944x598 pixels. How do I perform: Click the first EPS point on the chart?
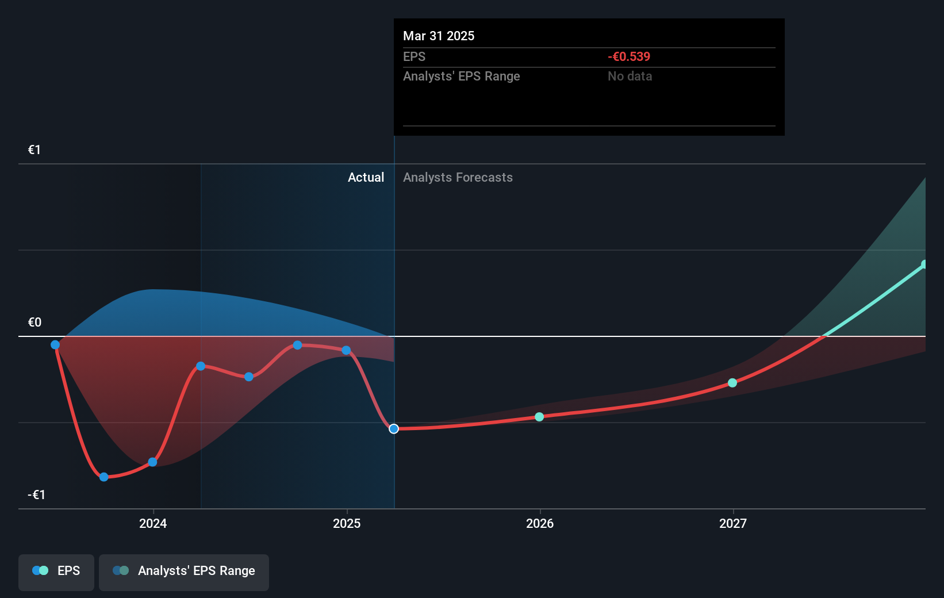(x=55, y=345)
